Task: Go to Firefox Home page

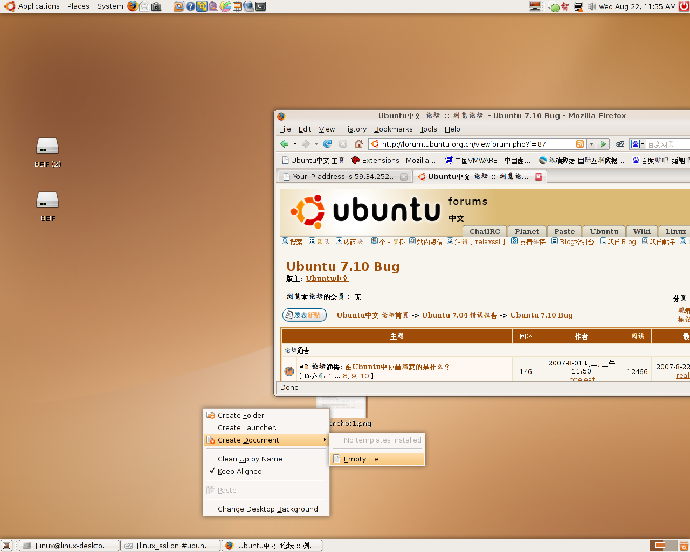Action: click(x=358, y=144)
